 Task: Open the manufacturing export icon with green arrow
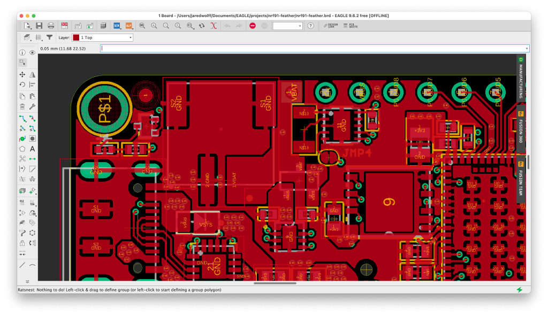tap(90, 26)
